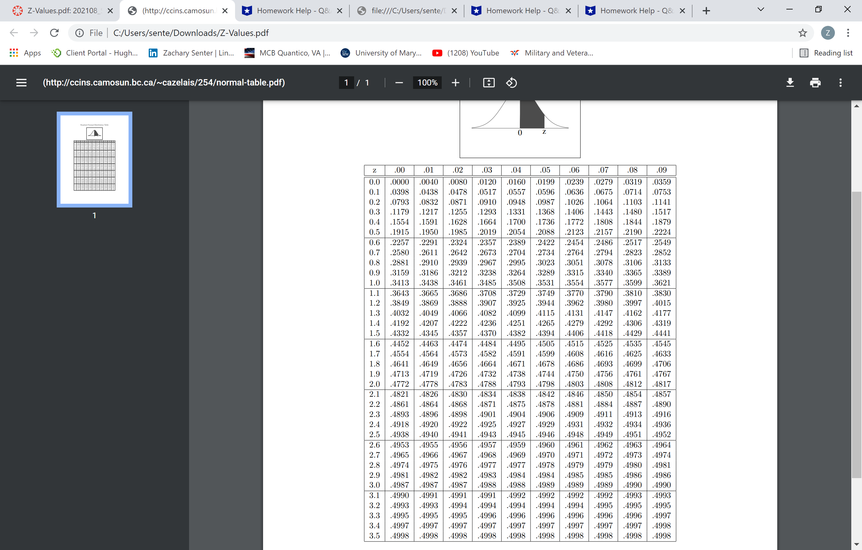Toggle the PDF thumbnail sidebar
Viewport: 862px width, 550px height.
[21, 82]
